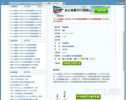Open the 下载: Intel网卡驱动 news link

19,79
